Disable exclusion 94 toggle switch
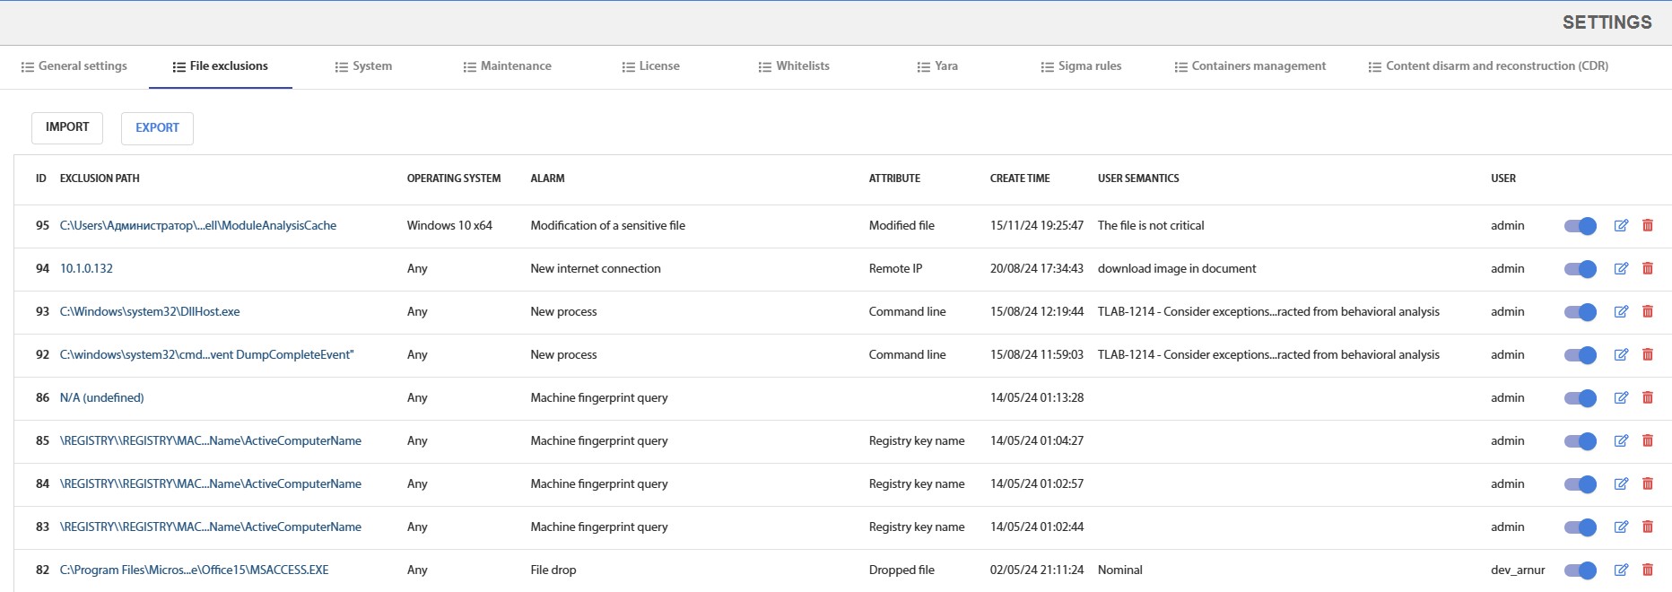This screenshot has height=592, width=1672. (1581, 269)
